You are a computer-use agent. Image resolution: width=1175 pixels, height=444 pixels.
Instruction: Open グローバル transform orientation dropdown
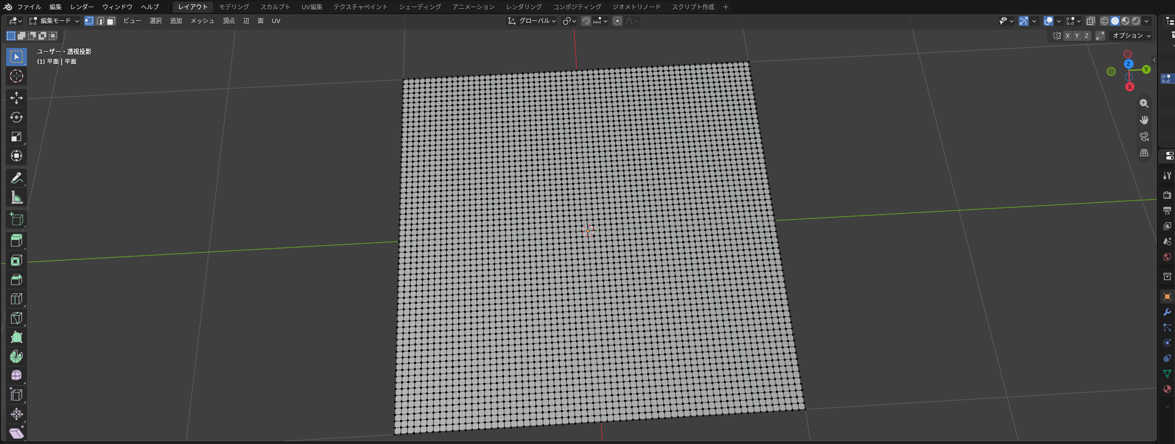(532, 21)
